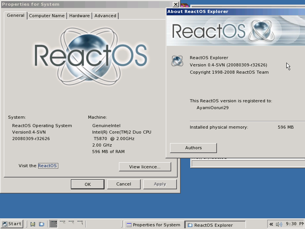Click the ReactOS Explorer icon in About dialog
Viewport: 305px width, 229px height.
point(177,61)
